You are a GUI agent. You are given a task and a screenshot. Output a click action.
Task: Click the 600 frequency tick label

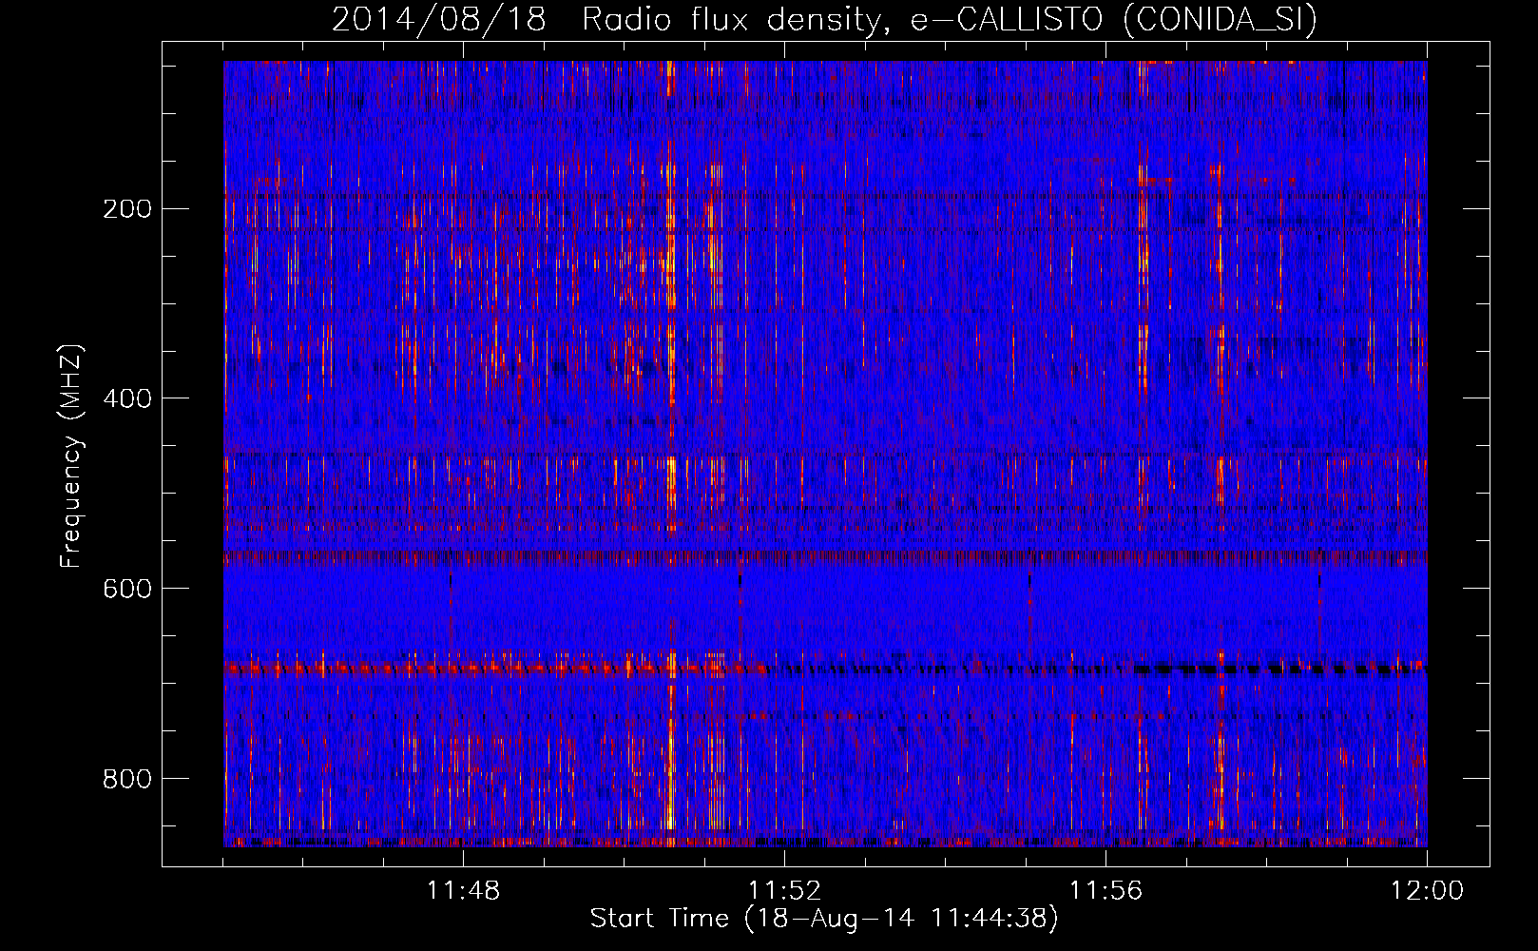pyautogui.click(x=127, y=589)
